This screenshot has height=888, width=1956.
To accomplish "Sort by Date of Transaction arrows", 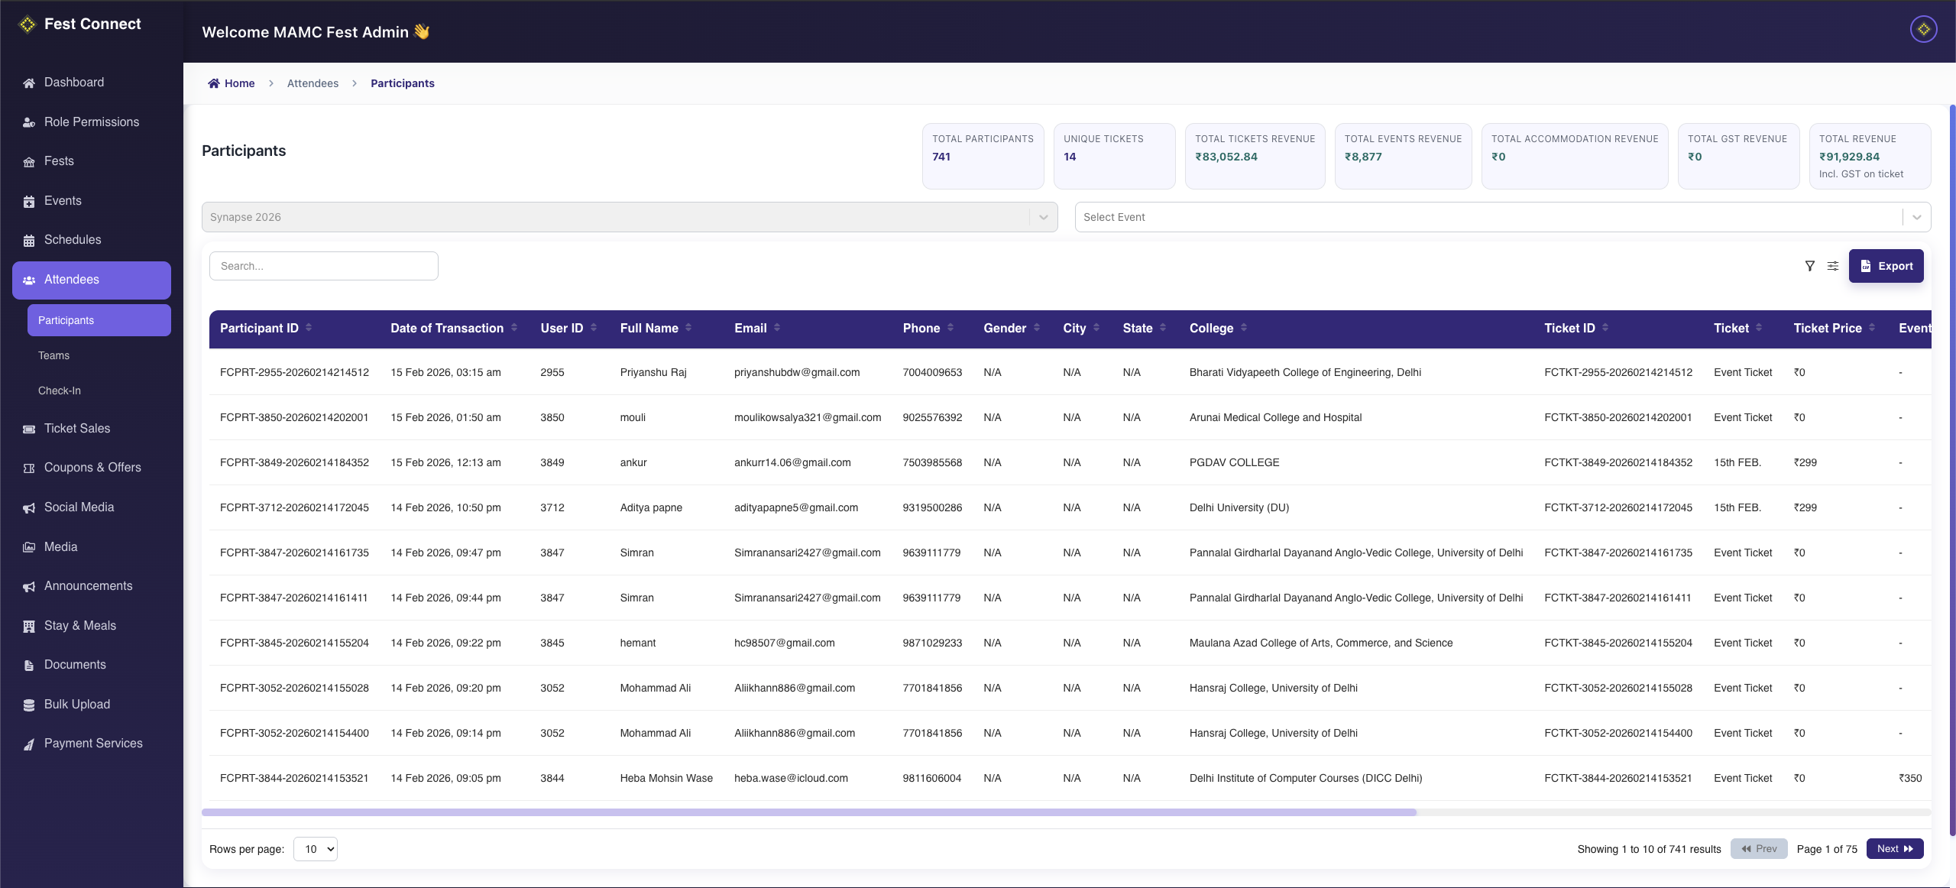I will [x=514, y=328].
